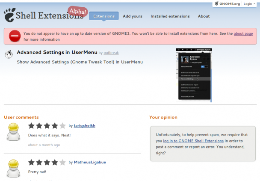This screenshot has width=260, height=181.
Task: Follow the about page link in warning
Action: point(243,33)
